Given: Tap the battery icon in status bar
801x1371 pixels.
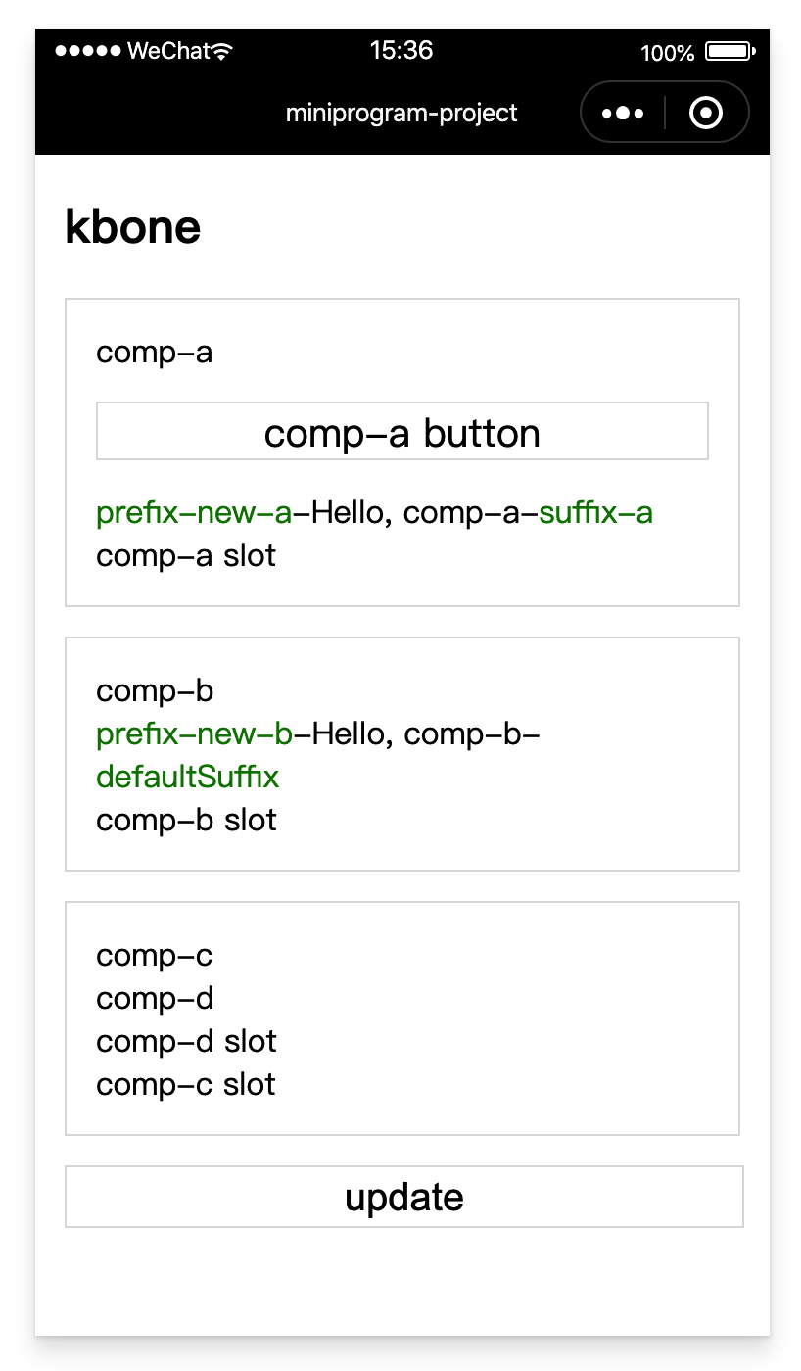Looking at the screenshot, I should point(730,51).
